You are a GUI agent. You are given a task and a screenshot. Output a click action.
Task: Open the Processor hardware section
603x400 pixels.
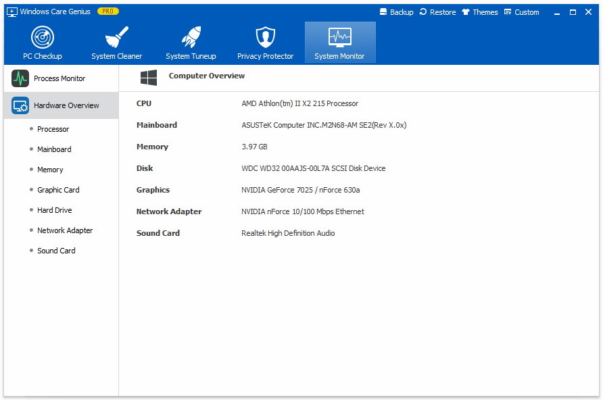[x=53, y=129]
